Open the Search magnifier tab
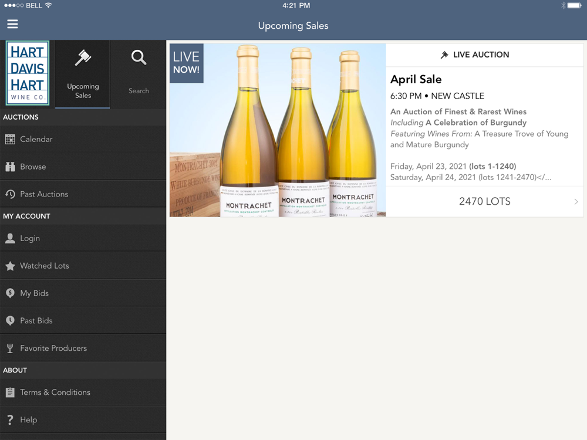Image resolution: width=587 pixels, height=440 pixels. [139, 75]
